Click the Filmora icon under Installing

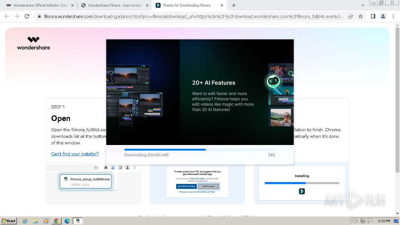click(x=302, y=191)
